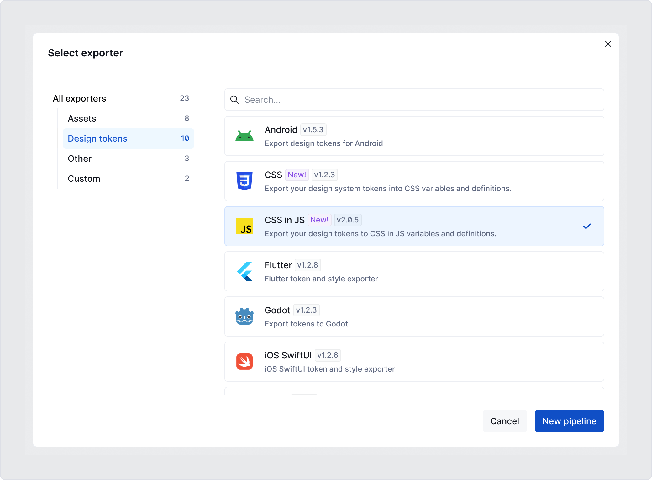Open the Other exporters category

pos(79,158)
